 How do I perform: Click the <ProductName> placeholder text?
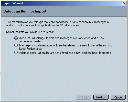click(x=69, y=25)
